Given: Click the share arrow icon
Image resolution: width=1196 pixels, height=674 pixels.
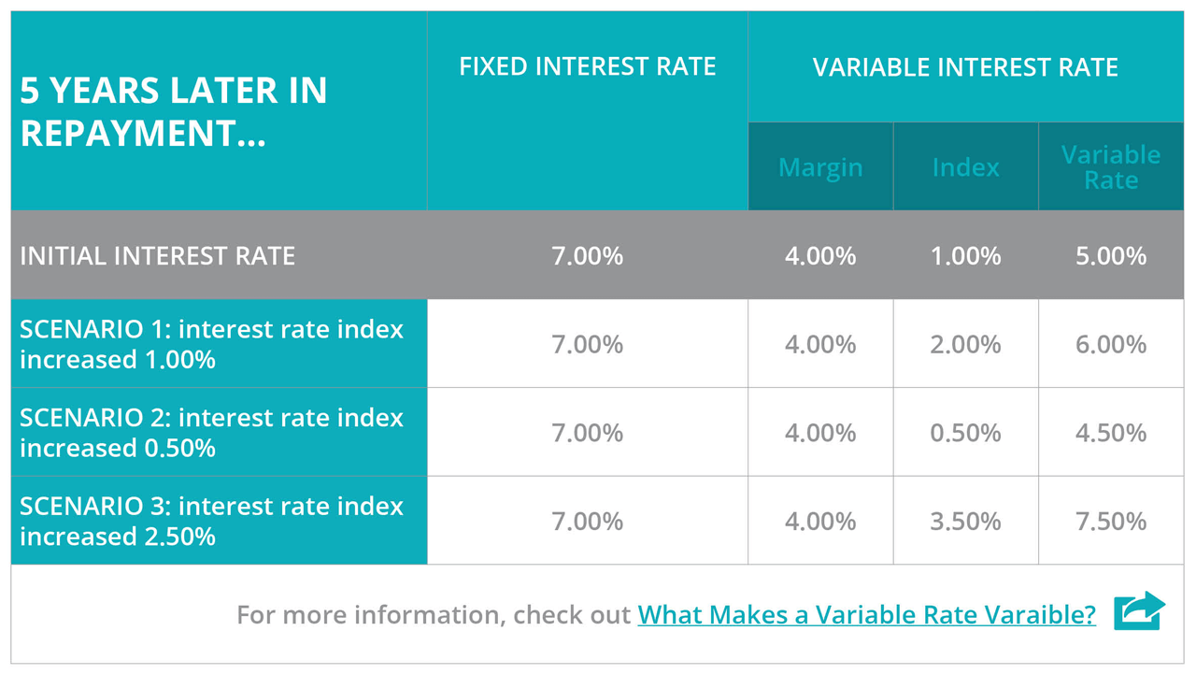Looking at the screenshot, I should pyautogui.click(x=1139, y=610).
